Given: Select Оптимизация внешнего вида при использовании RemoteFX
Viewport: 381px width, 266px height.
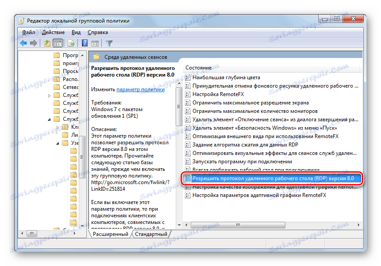Looking at the screenshot, I should pyautogui.click(x=266, y=136).
